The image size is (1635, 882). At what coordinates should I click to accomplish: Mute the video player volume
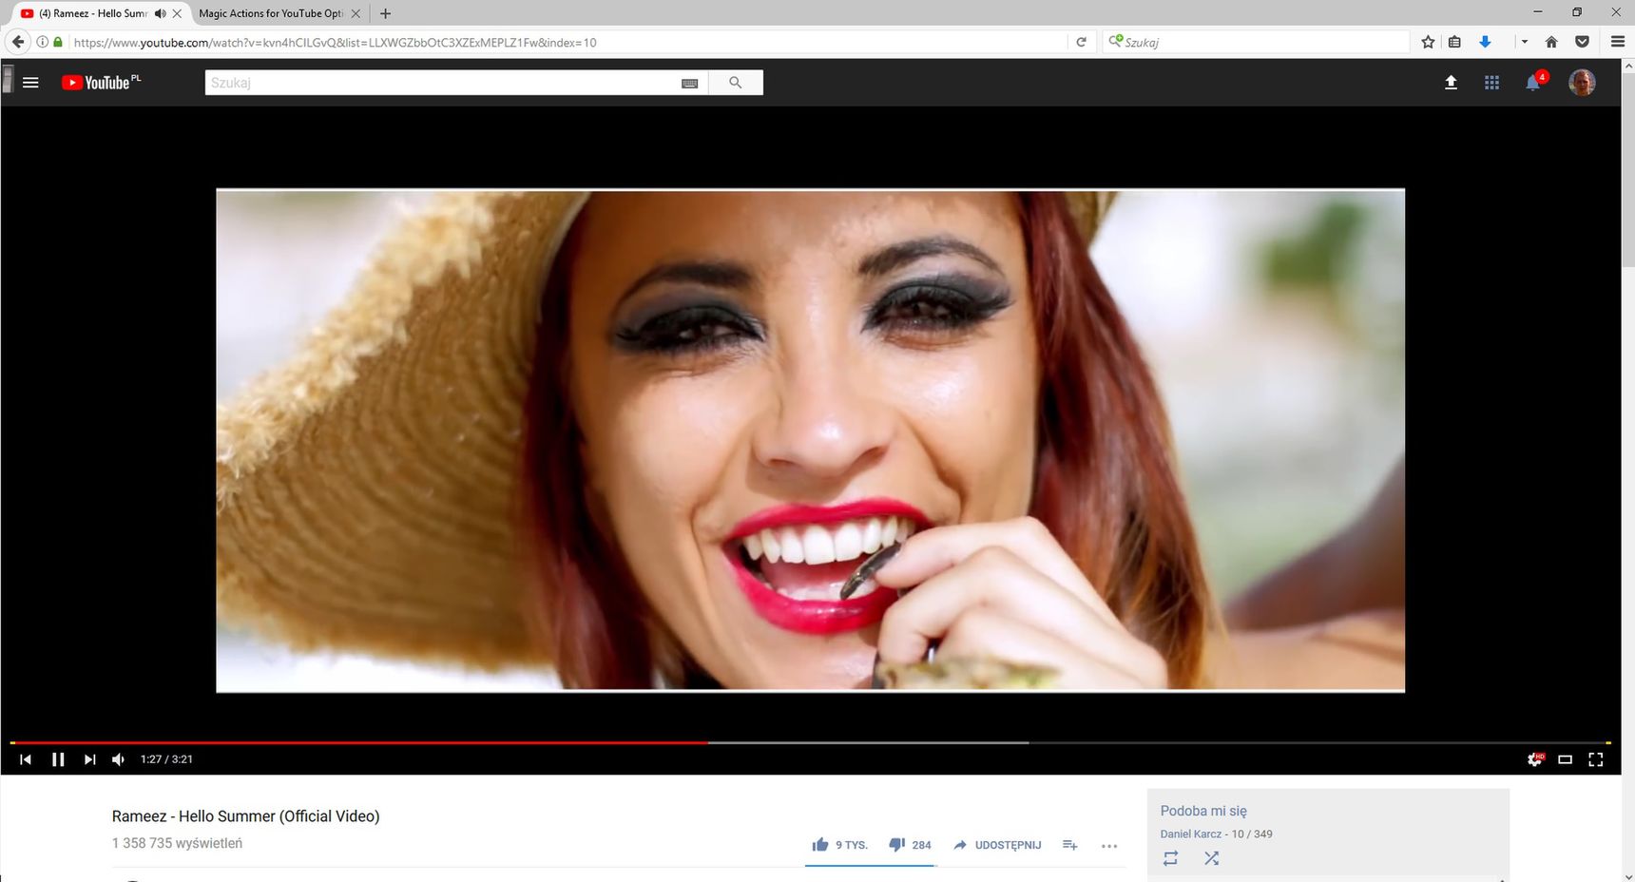pos(119,759)
